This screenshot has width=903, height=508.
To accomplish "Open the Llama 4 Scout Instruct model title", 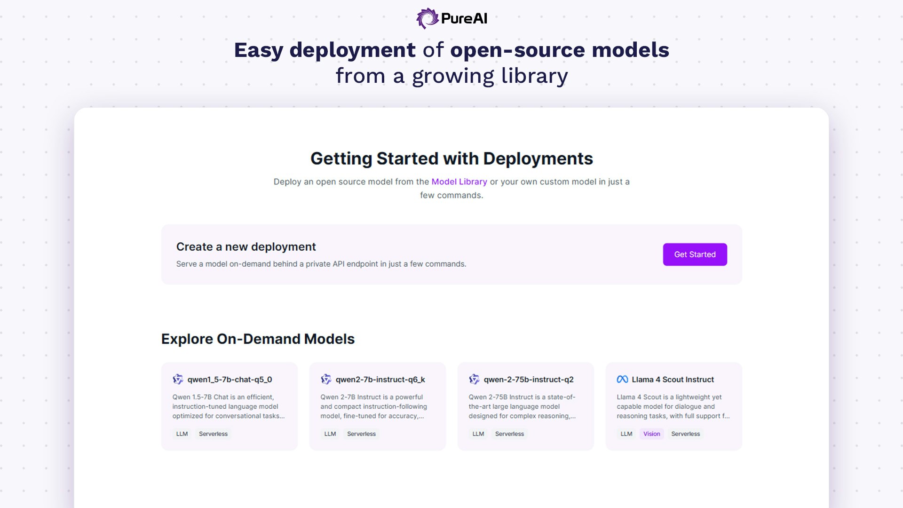I will 673,380.
